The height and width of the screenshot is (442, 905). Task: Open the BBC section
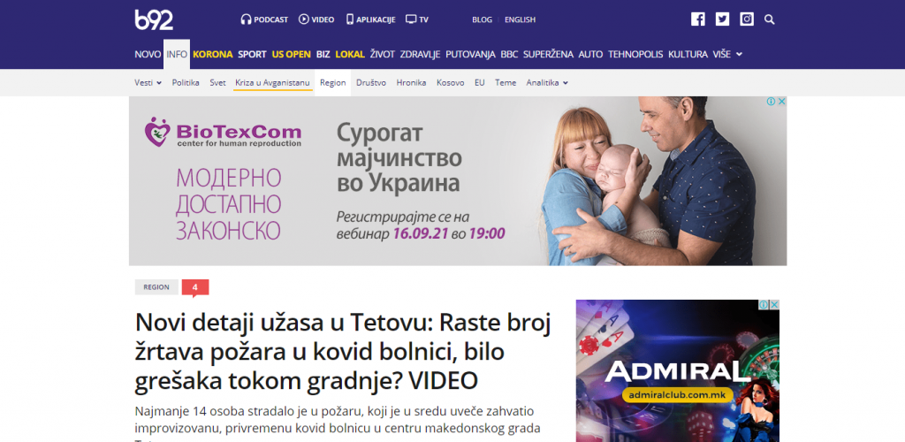pos(509,54)
